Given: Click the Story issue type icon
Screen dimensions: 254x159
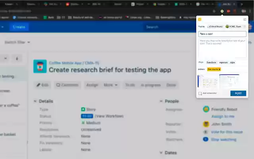Looking at the screenshot, I should point(83,109).
